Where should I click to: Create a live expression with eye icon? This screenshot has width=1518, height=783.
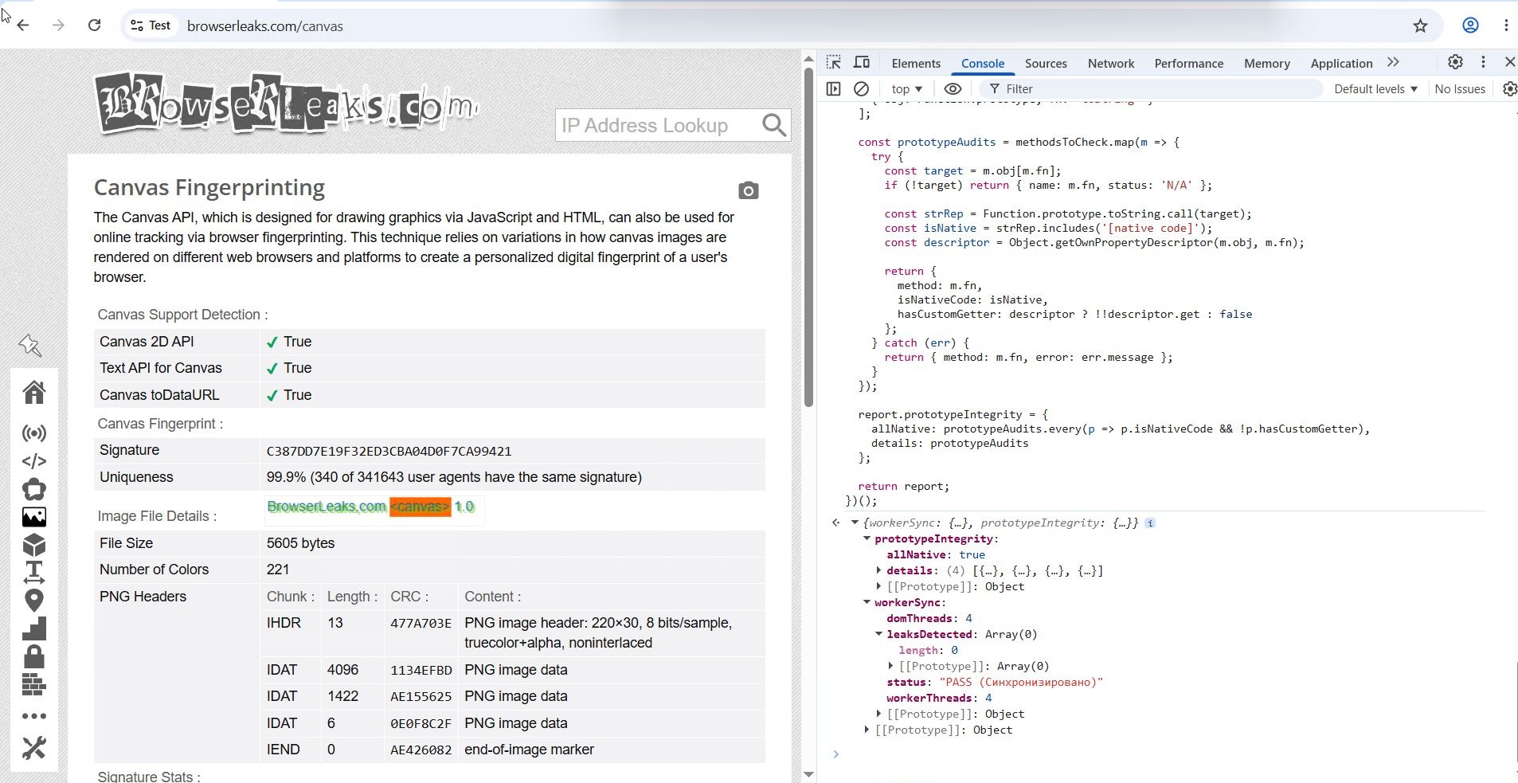click(953, 88)
